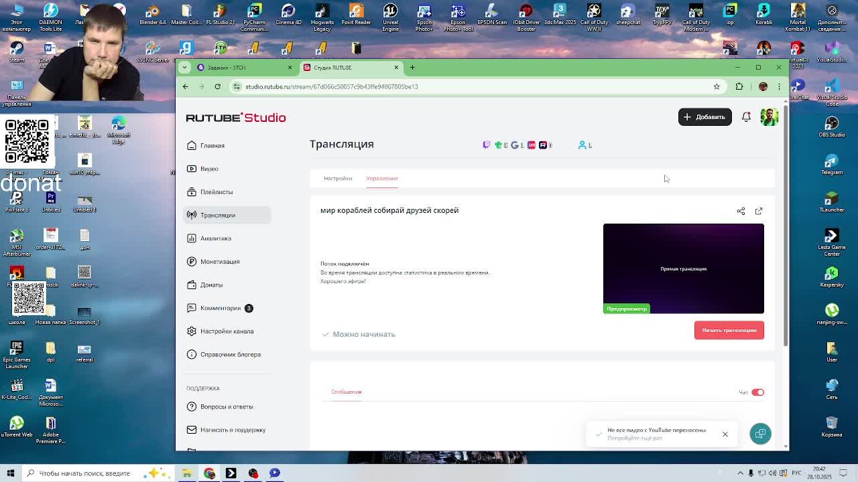858x482 pixels.
Task: Open File Explorer from the taskbar
Action: pos(187,473)
